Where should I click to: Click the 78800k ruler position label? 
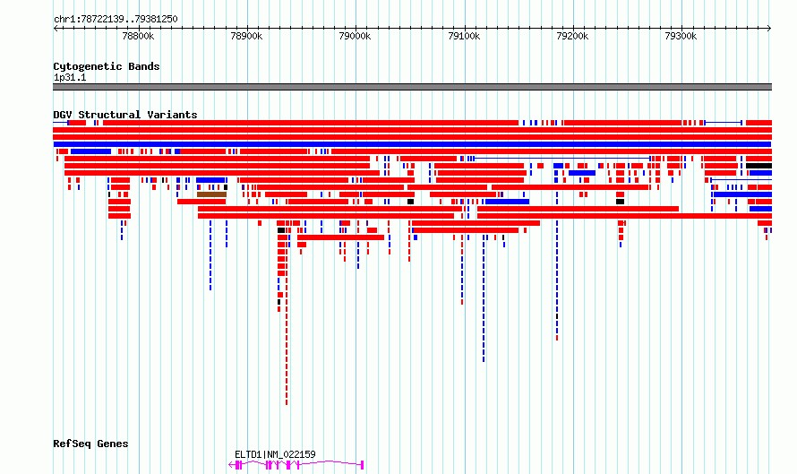click(138, 36)
